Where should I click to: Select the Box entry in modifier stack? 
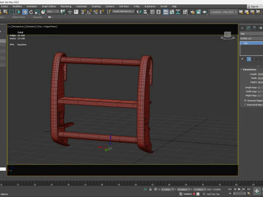tap(251, 43)
